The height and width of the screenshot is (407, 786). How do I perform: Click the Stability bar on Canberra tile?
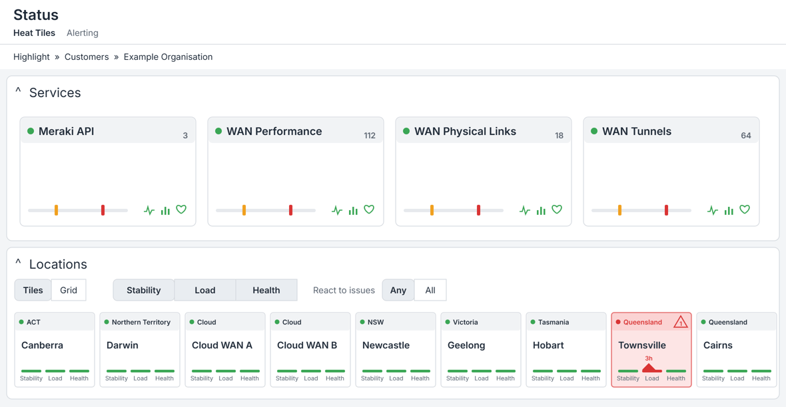pyautogui.click(x=31, y=371)
